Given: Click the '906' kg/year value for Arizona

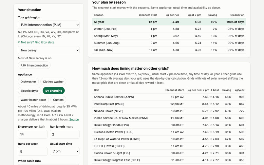Looking at the screenshot, I should [x=242, y=97].
